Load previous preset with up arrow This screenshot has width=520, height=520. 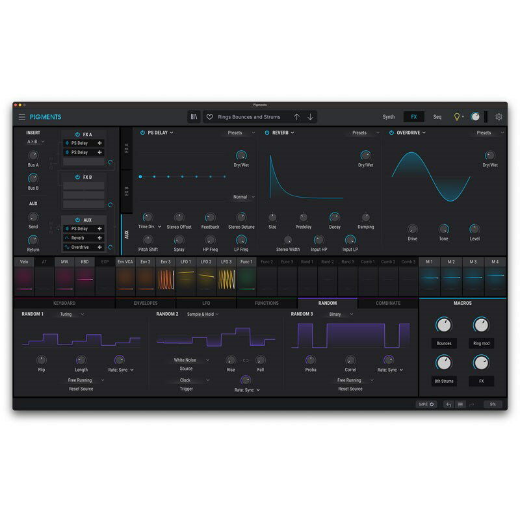[296, 117]
